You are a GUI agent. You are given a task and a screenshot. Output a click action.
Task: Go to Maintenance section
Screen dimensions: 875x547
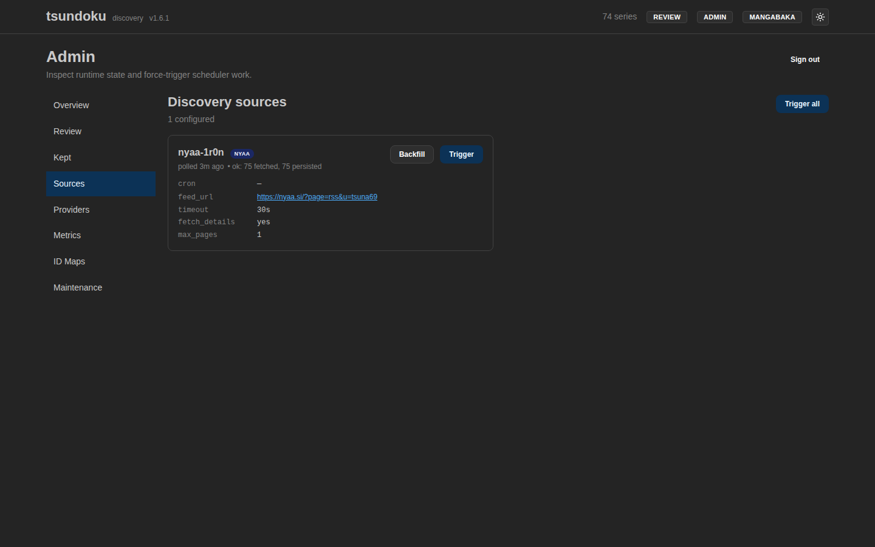[101, 287]
